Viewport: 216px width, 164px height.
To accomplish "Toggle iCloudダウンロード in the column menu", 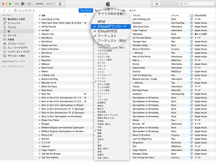I will click(x=111, y=26).
